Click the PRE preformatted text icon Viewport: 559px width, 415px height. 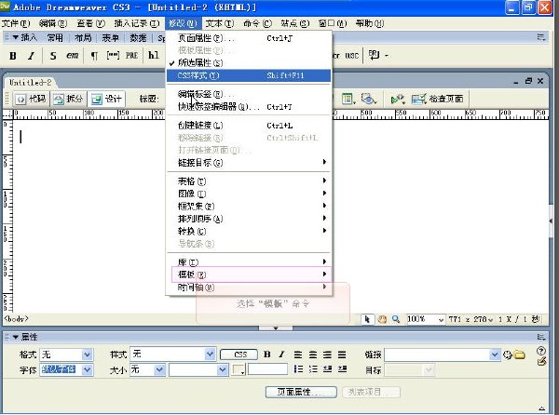coord(131,56)
